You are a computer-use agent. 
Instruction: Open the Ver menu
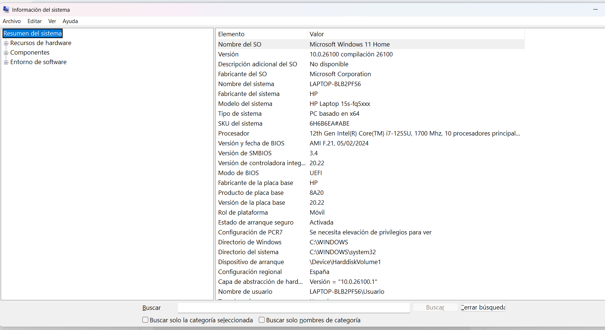click(x=52, y=21)
